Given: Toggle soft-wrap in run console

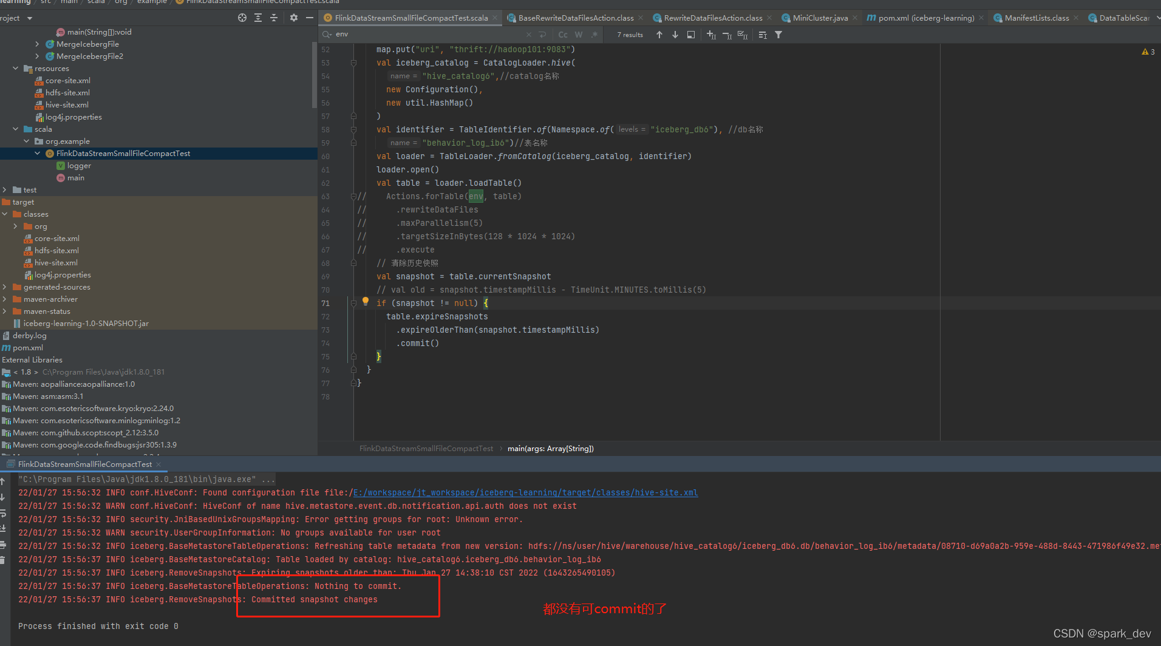Looking at the screenshot, I should [x=3, y=513].
